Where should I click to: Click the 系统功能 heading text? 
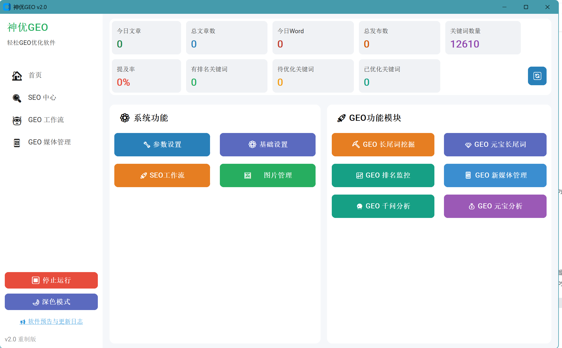(151, 118)
